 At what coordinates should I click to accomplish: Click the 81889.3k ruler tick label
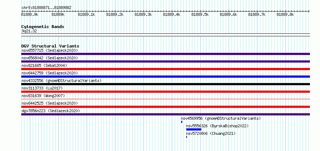[143, 14]
